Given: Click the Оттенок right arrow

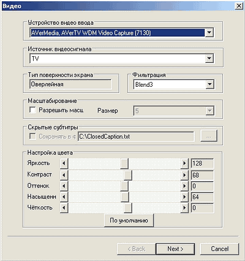Looking at the screenshot, I should click(x=184, y=186).
